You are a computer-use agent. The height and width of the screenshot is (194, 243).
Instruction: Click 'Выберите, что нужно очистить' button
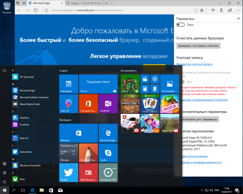coord(198,46)
